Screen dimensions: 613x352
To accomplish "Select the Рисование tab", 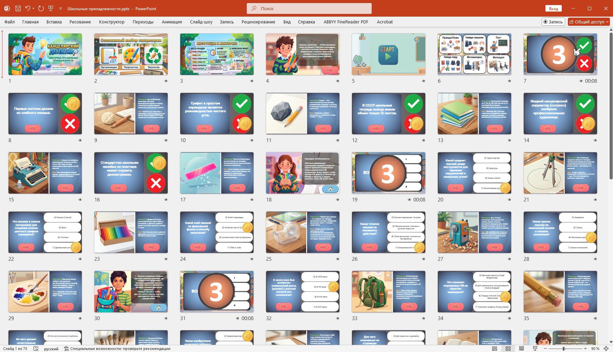I will point(80,22).
